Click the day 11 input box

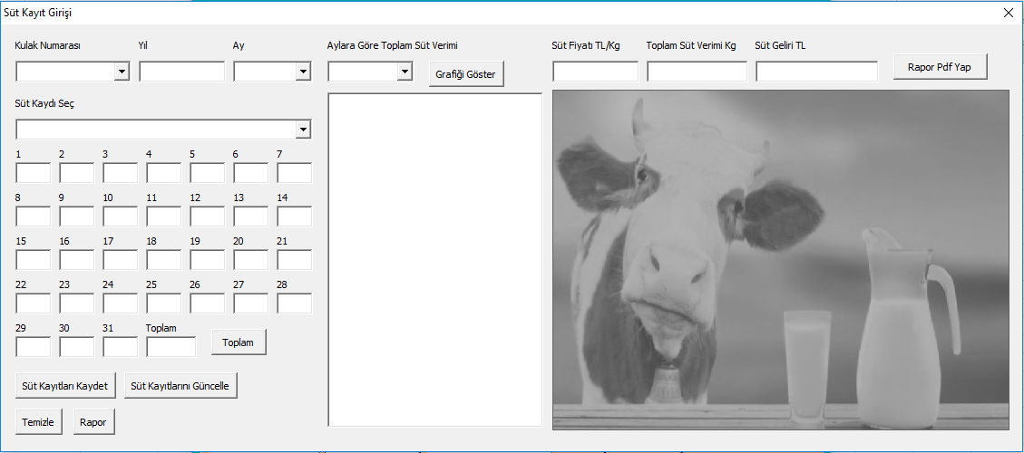(x=164, y=216)
